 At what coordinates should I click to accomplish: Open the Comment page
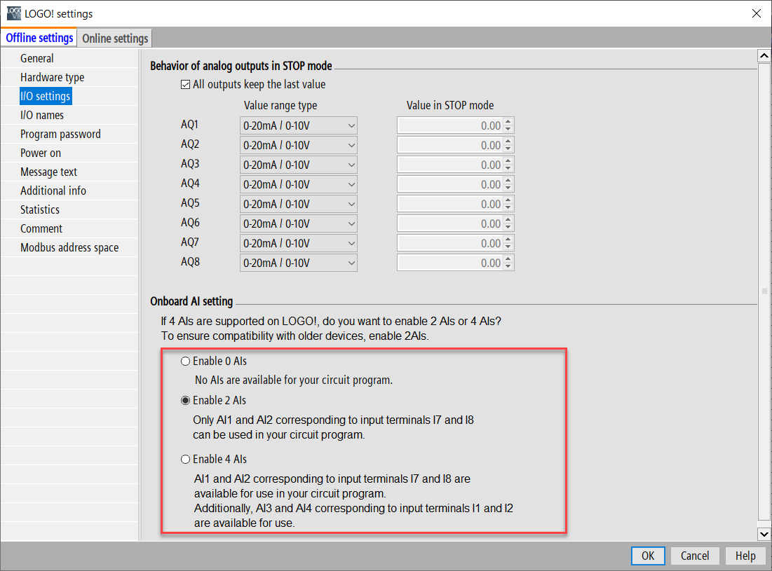click(x=41, y=228)
